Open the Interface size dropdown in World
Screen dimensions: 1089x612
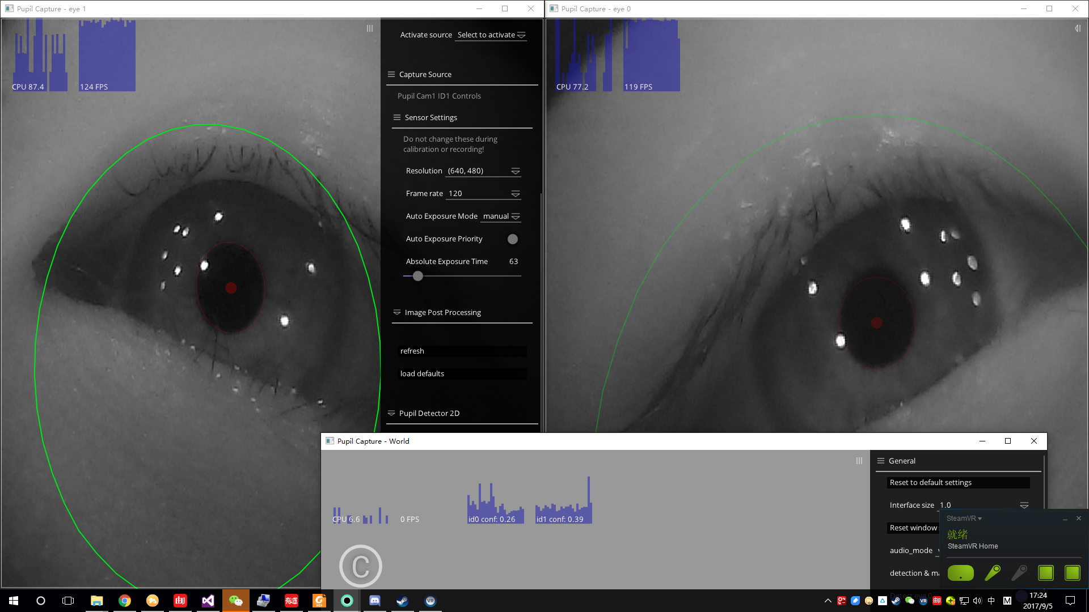(984, 505)
